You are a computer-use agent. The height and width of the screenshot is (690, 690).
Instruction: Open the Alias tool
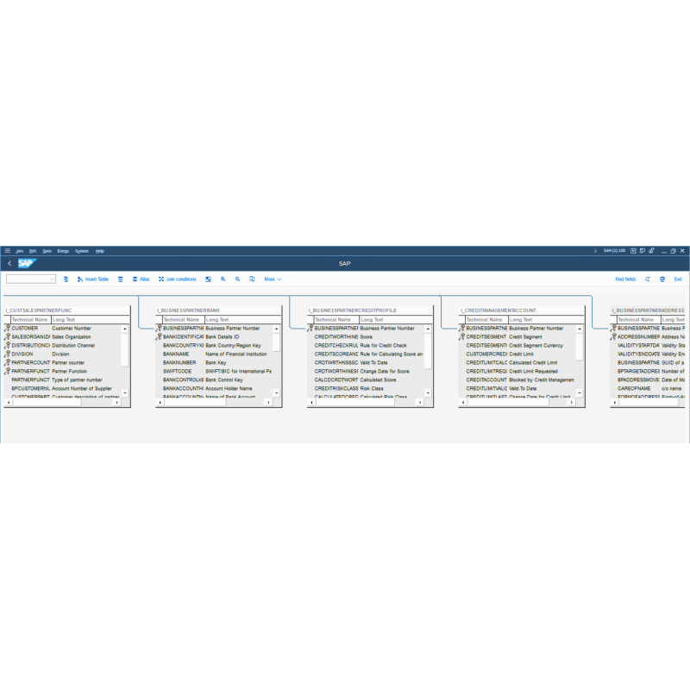pyautogui.click(x=141, y=279)
